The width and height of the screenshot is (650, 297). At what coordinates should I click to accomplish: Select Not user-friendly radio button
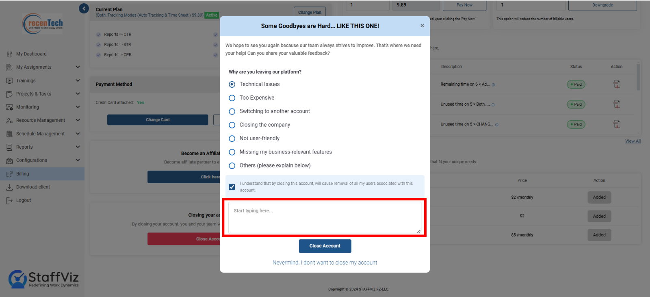(232, 139)
